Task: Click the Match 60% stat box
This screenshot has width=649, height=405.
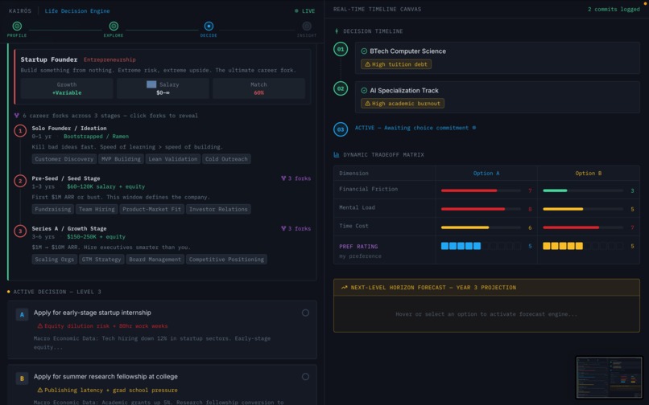Action: [258, 88]
